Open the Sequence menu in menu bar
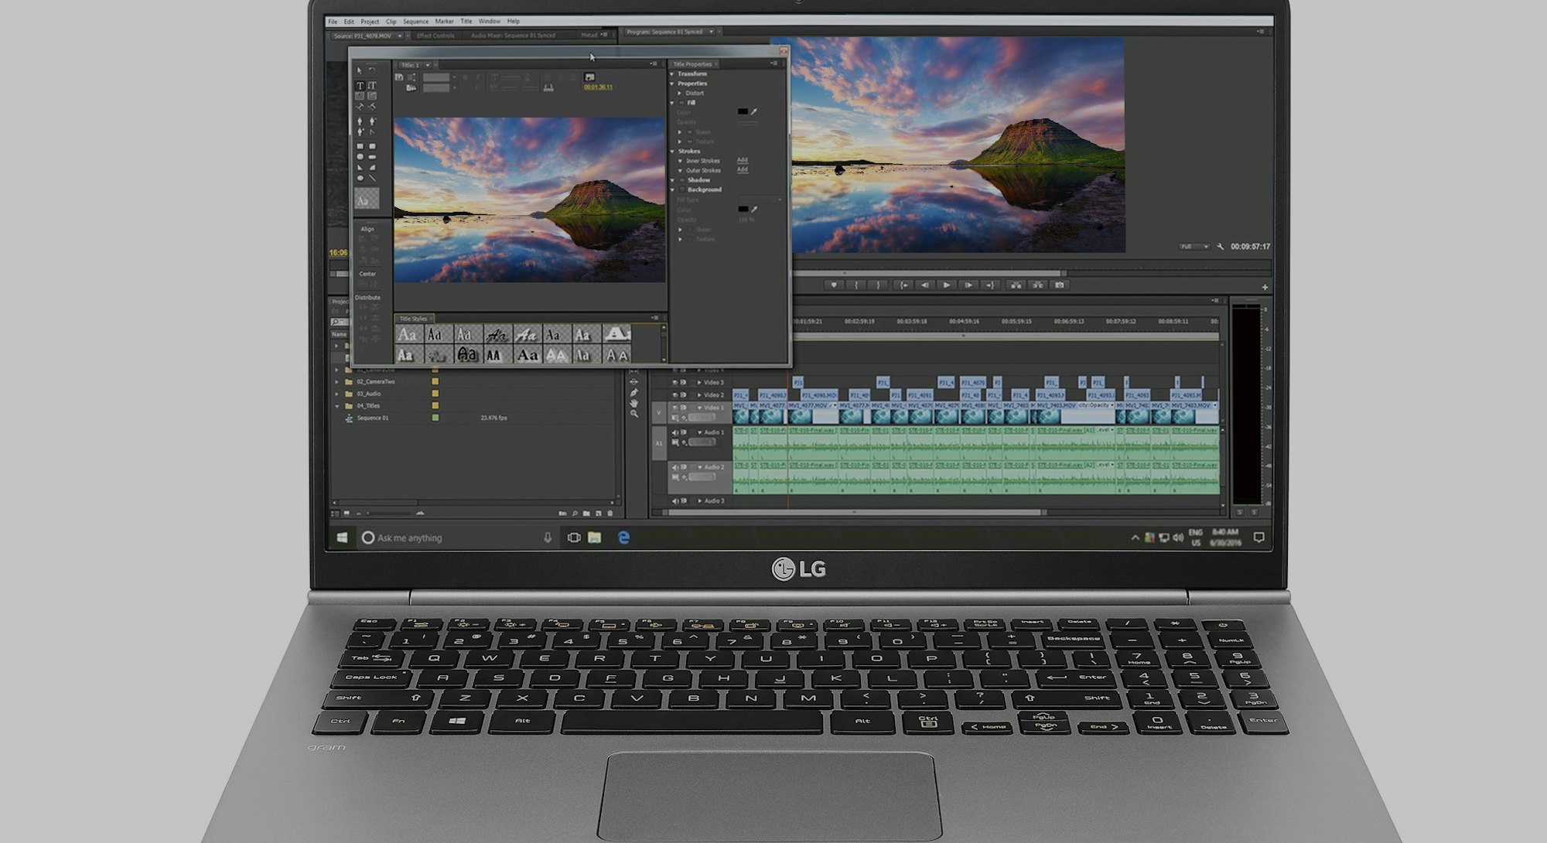This screenshot has width=1547, height=843. (415, 22)
